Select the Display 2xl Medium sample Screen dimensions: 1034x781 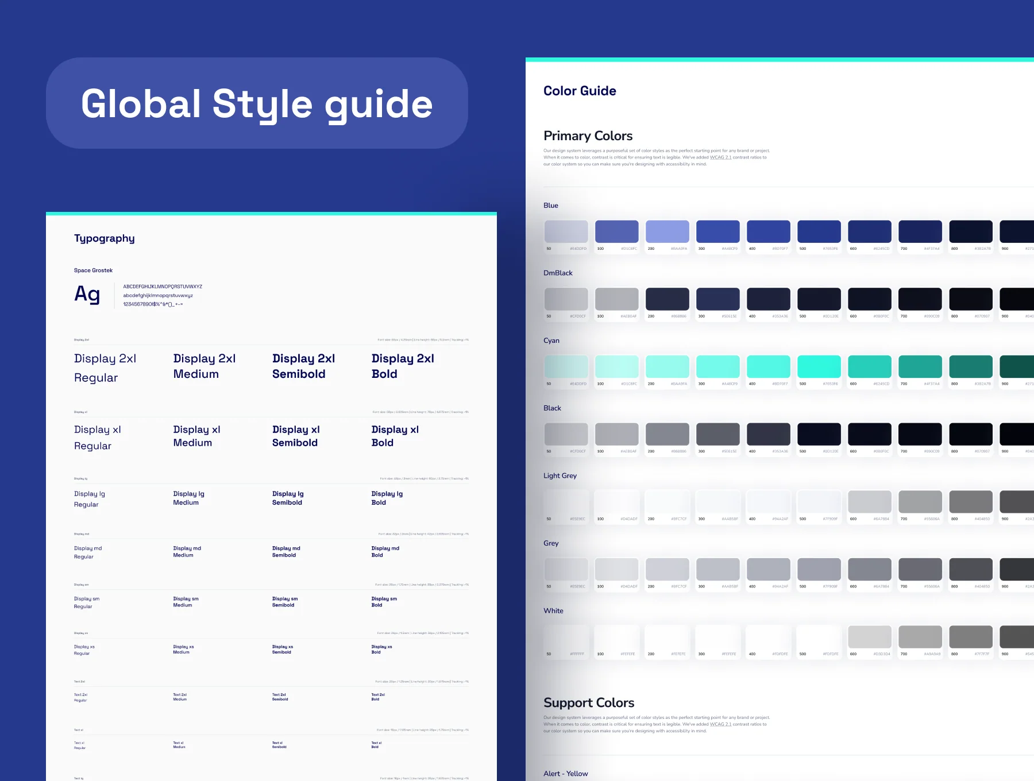point(205,366)
